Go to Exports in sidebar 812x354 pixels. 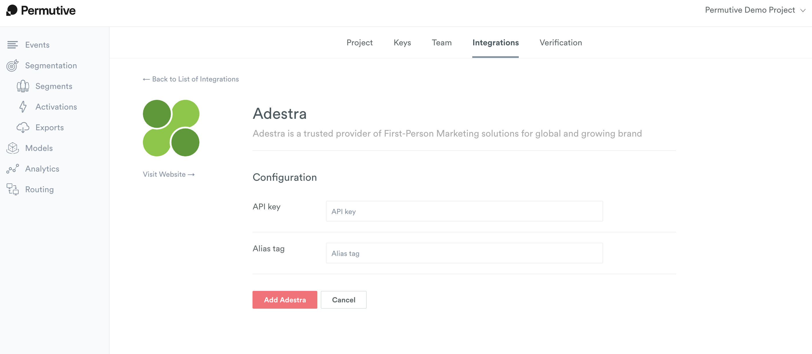[49, 127]
